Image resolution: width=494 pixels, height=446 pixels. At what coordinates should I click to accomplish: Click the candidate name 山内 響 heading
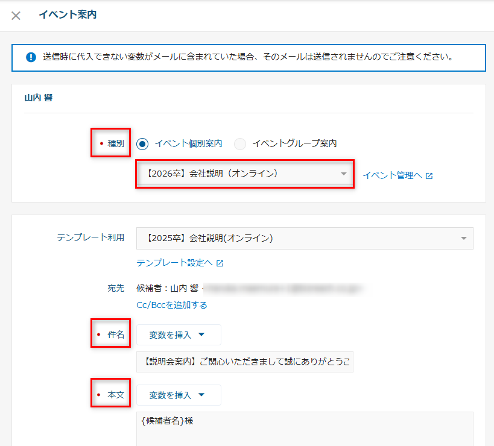coord(38,97)
